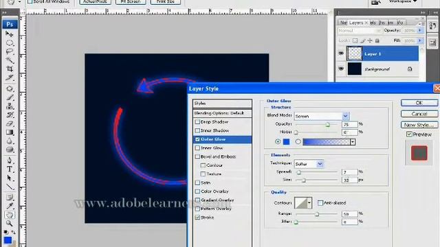Select the Move tool

[x=9, y=34]
